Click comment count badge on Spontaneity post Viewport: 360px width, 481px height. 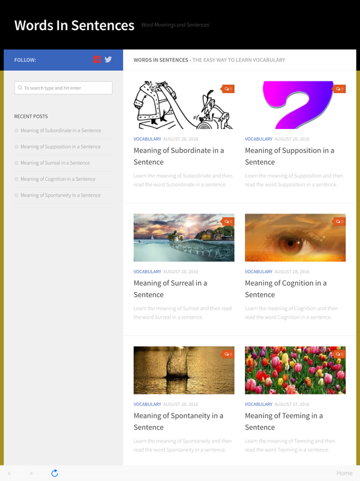(x=227, y=354)
